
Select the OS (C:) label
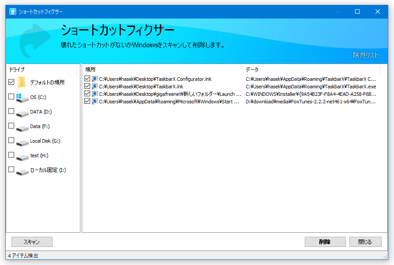pyautogui.click(x=38, y=97)
